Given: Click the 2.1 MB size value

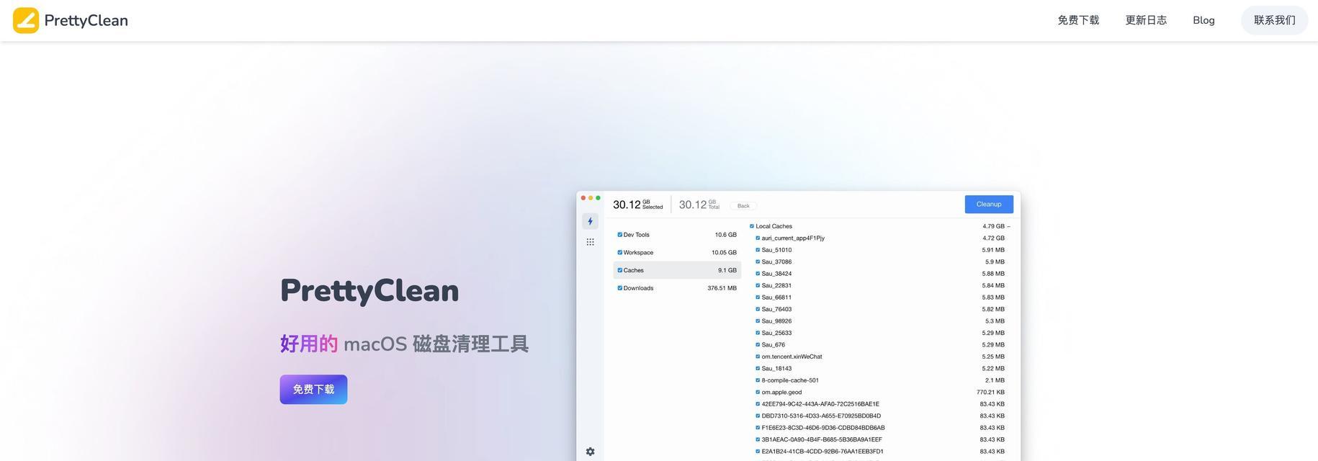Looking at the screenshot, I should pos(995,380).
